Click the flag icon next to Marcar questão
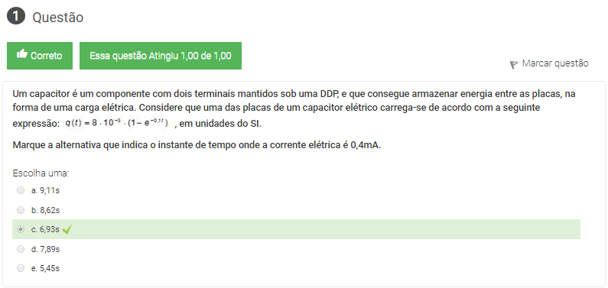Screen dimensions: 608x288 coord(514,65)
